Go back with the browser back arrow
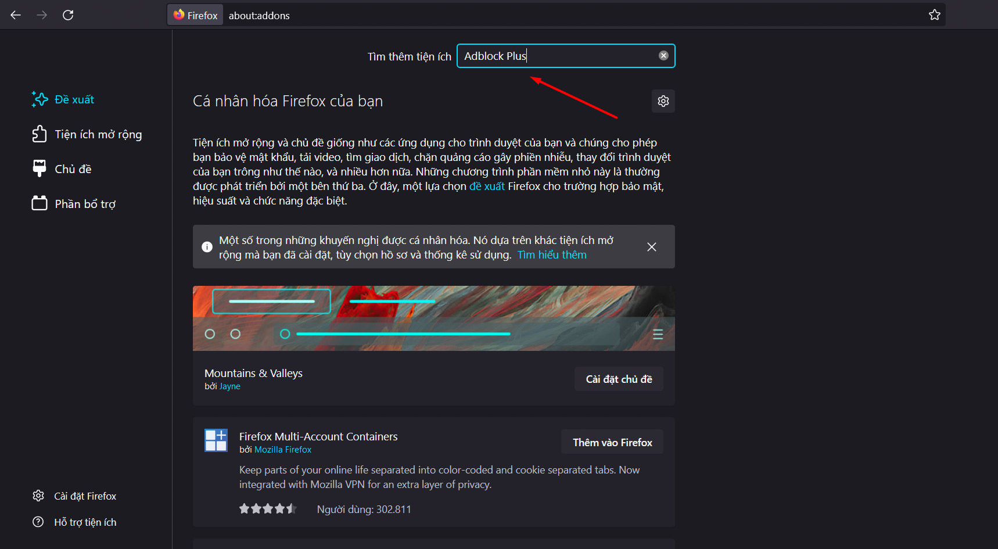Image resolution: width=998 pixels, height=549 pixels. pyautogui.click(x=16, y=15)
